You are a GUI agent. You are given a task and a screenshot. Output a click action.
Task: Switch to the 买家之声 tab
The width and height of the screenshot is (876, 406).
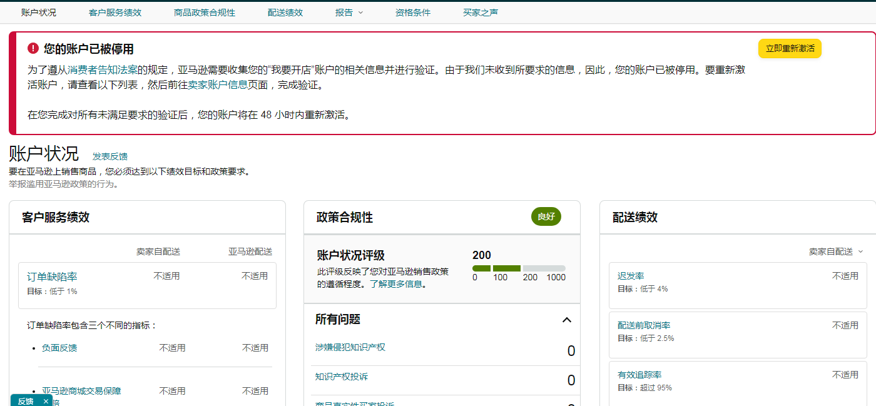pyautogui.click(x=481, y=13)
